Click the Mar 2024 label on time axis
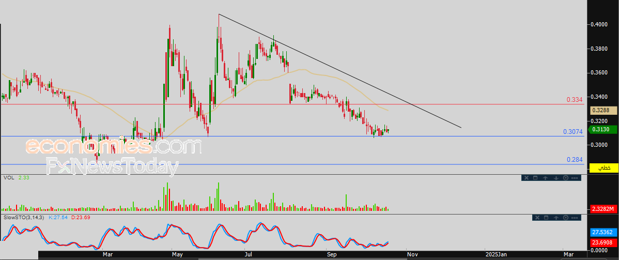 pyautogui.click(x=108, y=255)
